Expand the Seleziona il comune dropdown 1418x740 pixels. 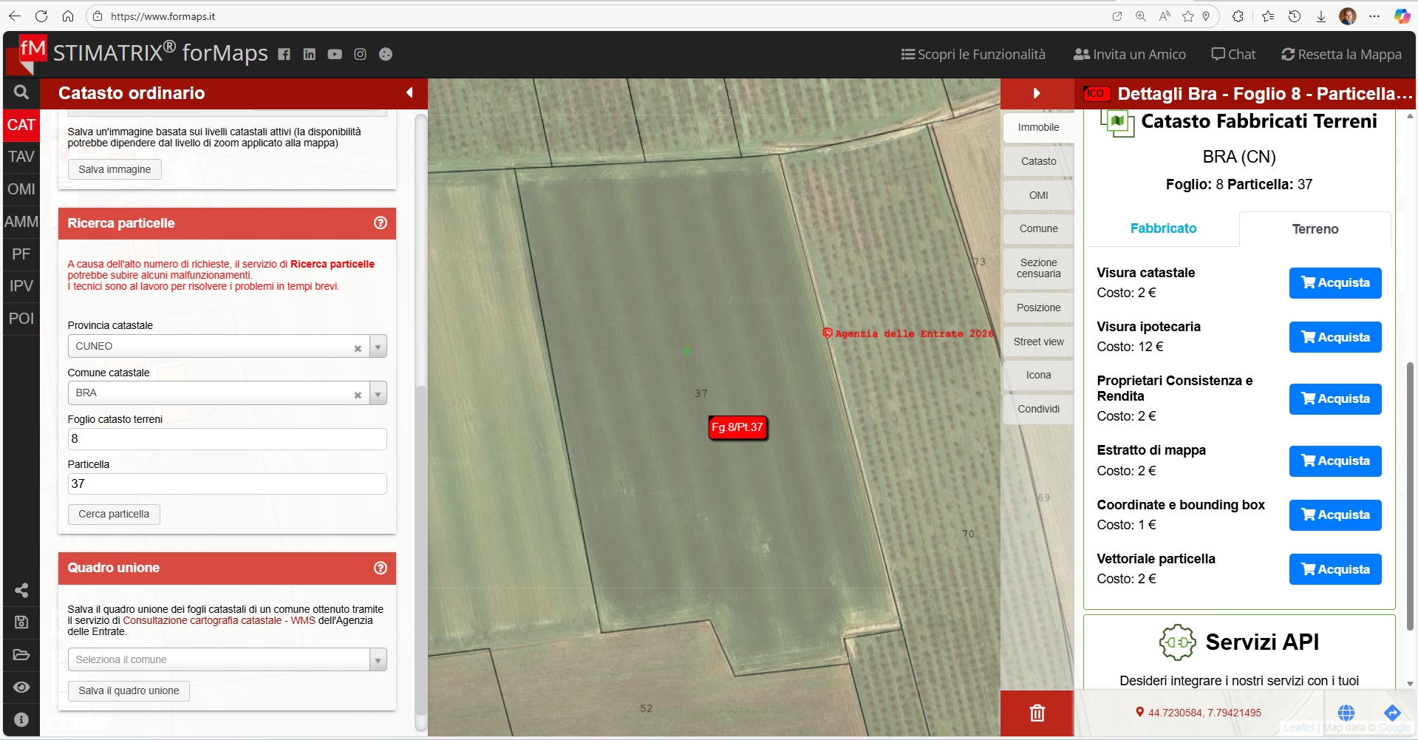[378, 659]
